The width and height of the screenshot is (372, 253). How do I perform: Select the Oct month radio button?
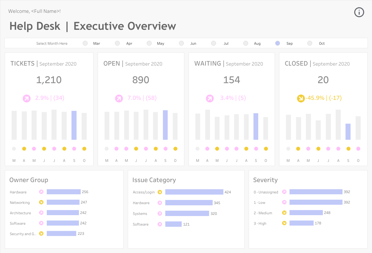pyautogui.click(x=310, y=43)
